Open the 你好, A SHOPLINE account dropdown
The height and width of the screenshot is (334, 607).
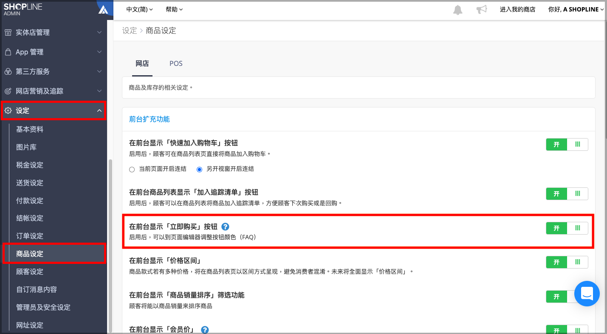click(576, 9)
